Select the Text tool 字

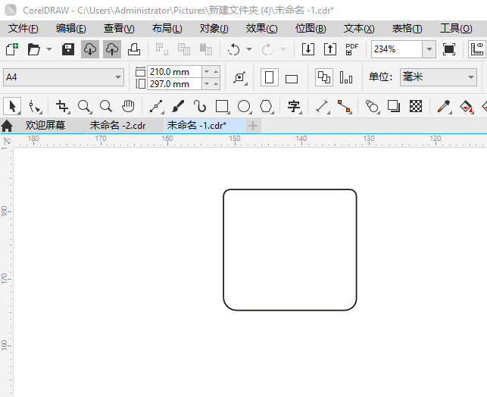(x=294, y=106)
